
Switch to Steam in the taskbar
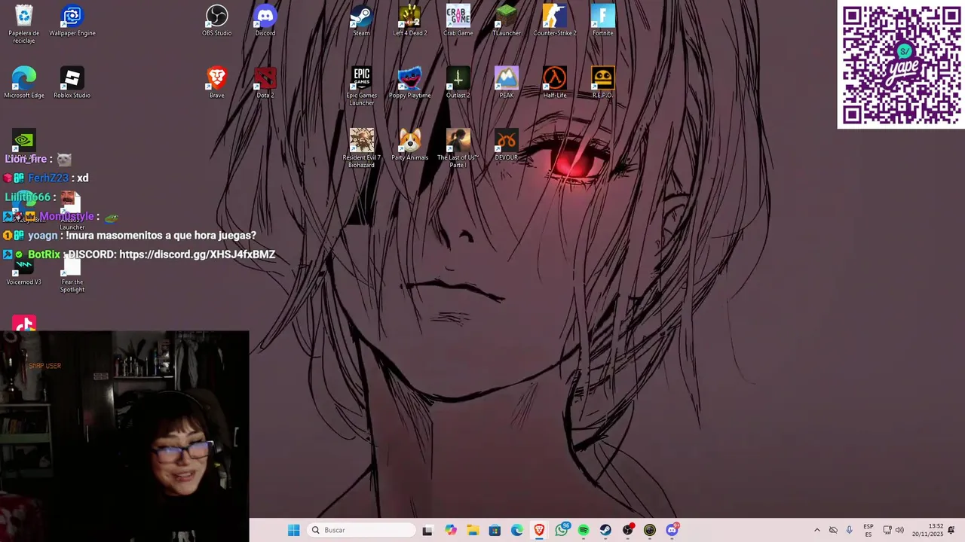[605, 530]
